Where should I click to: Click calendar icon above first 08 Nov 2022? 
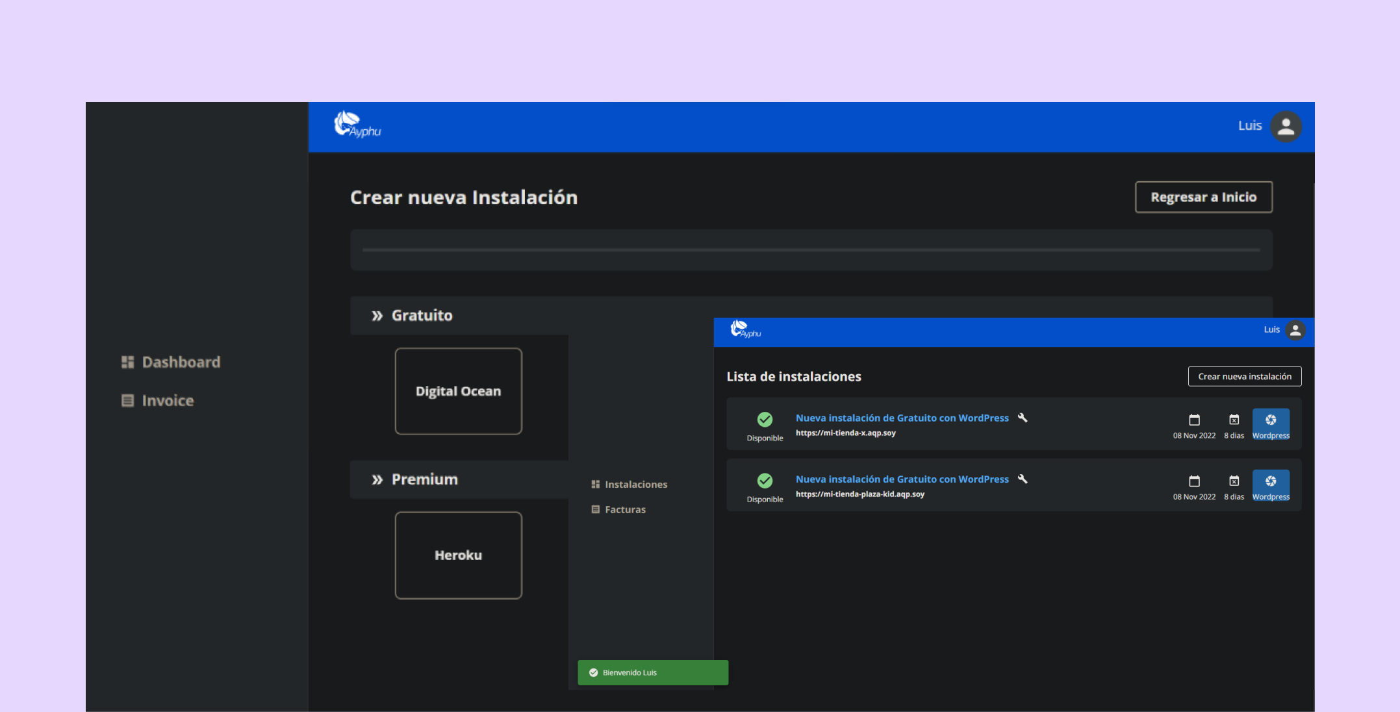[1194, 420]
